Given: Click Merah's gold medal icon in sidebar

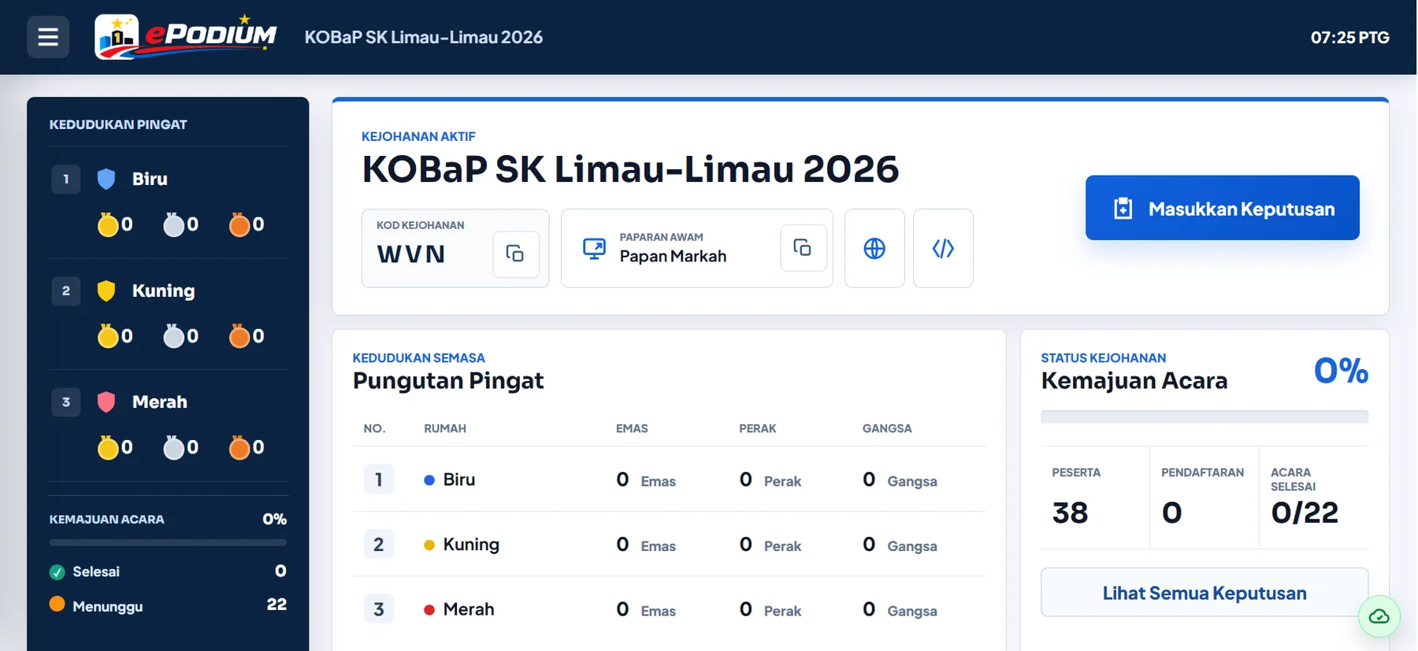Looking at the screenshot, I should [108, 448].
